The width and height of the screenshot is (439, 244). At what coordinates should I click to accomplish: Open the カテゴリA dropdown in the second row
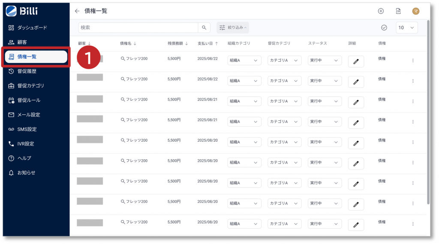[x=284, y=81]
